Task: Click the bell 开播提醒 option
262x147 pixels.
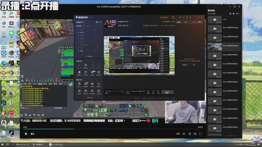Action: (x=166, y=22)
